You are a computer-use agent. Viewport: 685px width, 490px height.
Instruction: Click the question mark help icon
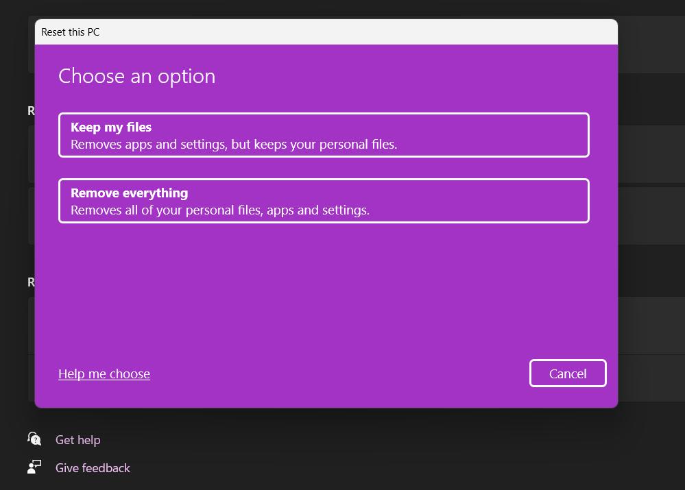[x=34, y=439]
